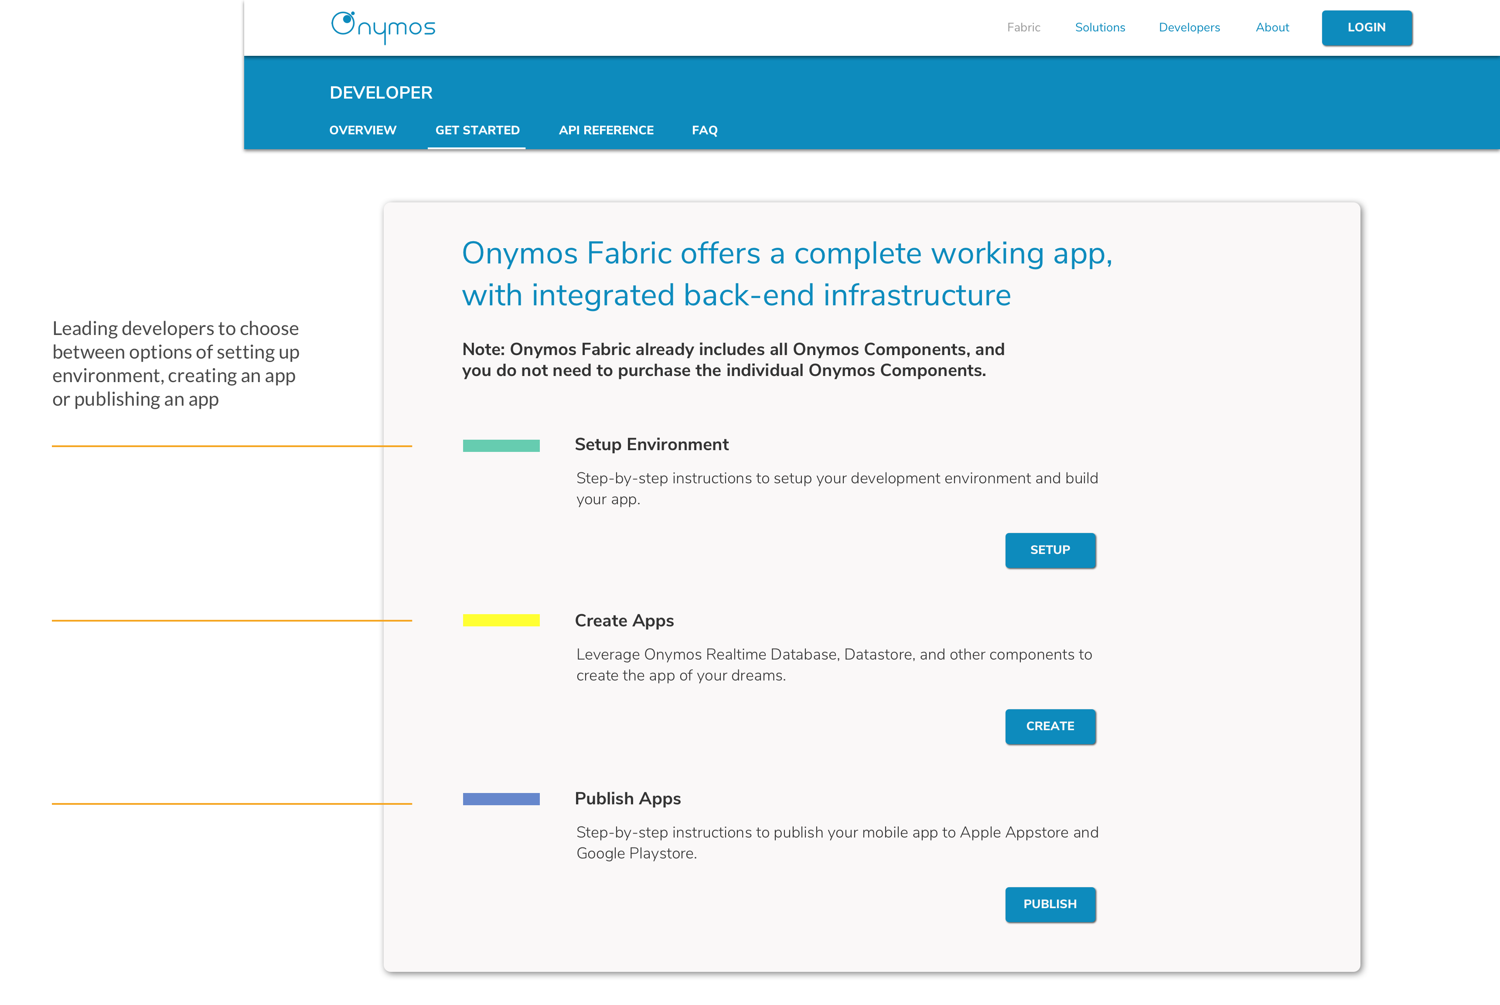Open the About nav link
The width and height of the screenshot is (1500, 1005).
1272,27
